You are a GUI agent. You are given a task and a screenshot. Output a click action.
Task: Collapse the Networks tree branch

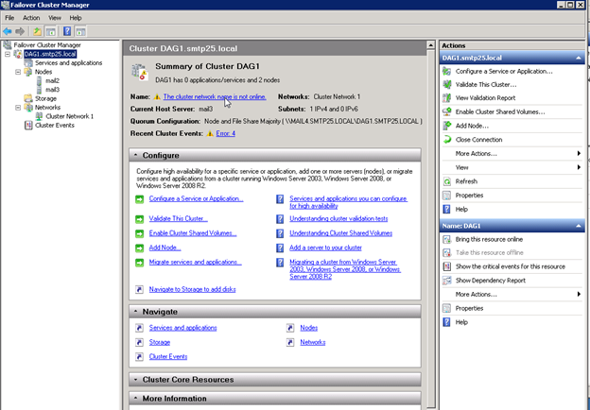click(x=18, y=108)
